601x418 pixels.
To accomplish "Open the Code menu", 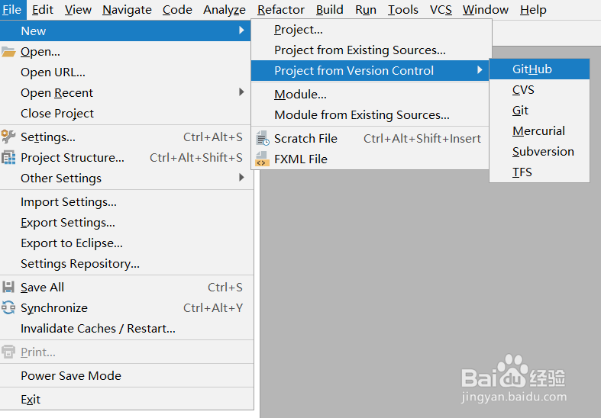I will [177, 10].
